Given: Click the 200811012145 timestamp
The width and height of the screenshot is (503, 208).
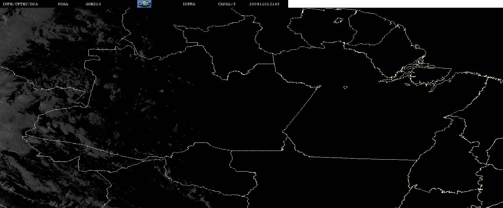Looking at the screenshot, I should pos(264,4).
